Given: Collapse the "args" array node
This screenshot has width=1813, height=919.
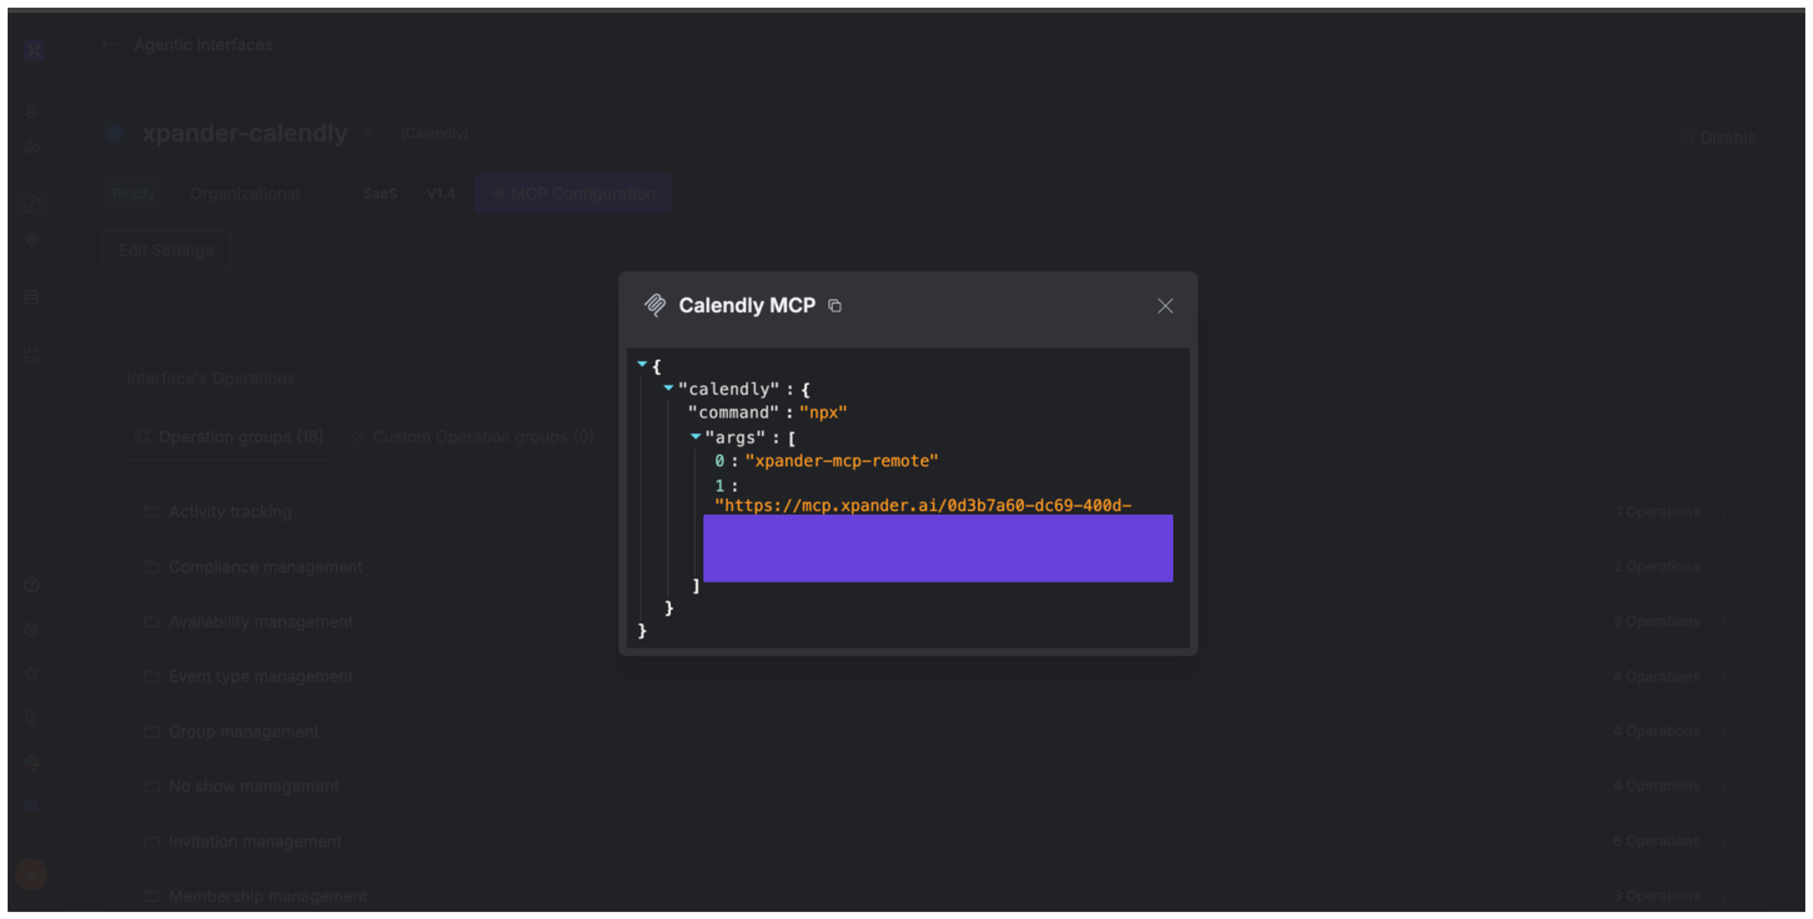Looking at the screenshot, I should click(696, 437).
